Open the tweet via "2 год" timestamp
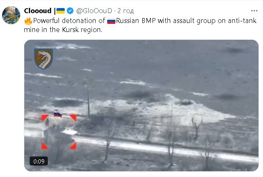Image resolution: width=263 pixels, height=177 pixels. [x=125, y=11]
